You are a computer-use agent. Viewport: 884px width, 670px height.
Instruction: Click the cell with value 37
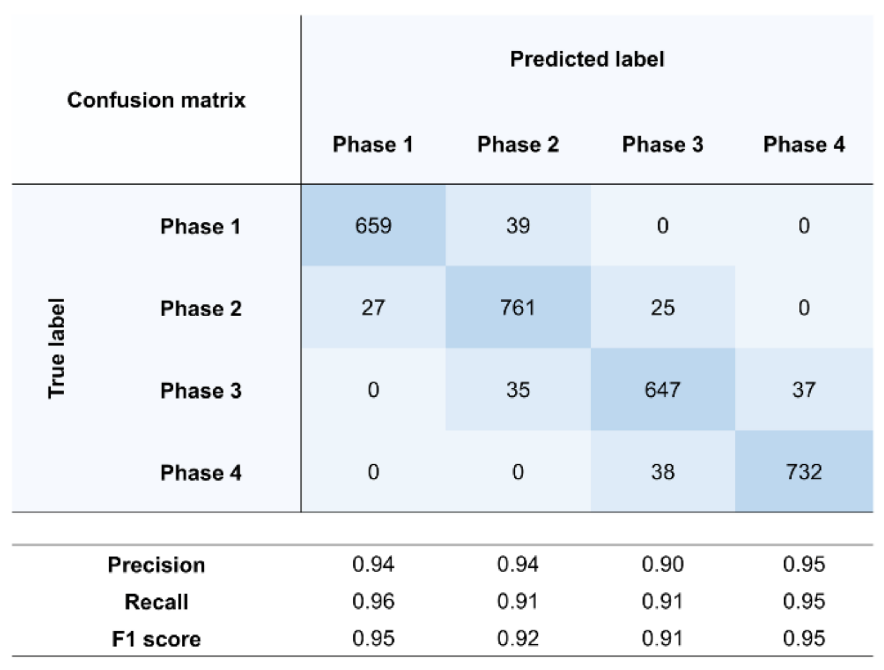click(804, 390)
